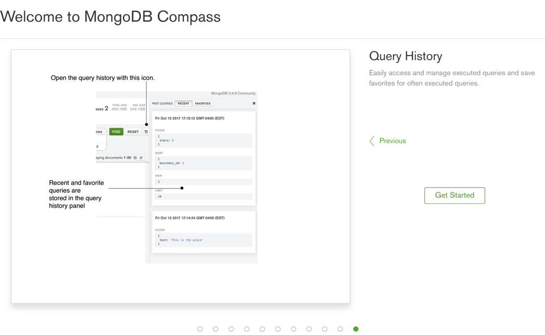Select the tenth pagination dot

click(x=340, y=329)
